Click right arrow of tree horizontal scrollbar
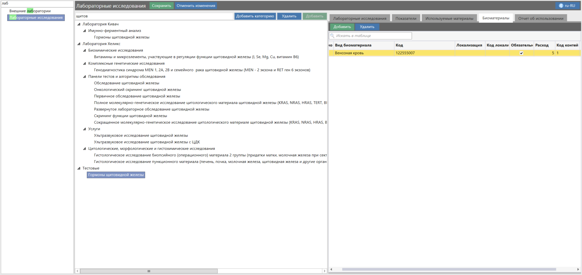 tap(324, 271)
